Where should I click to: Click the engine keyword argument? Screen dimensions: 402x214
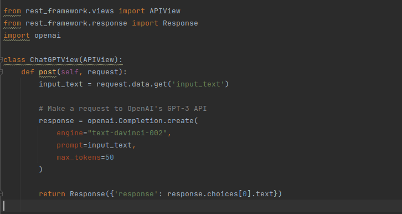(70, 133)
